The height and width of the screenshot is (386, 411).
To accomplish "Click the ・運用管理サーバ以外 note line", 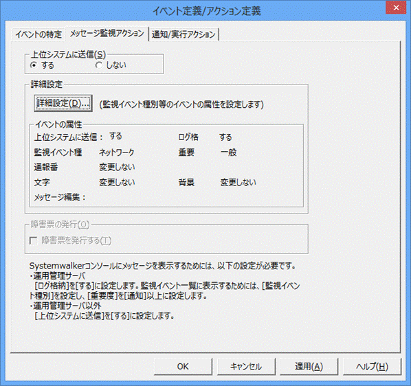I will [x=65, y=306].
